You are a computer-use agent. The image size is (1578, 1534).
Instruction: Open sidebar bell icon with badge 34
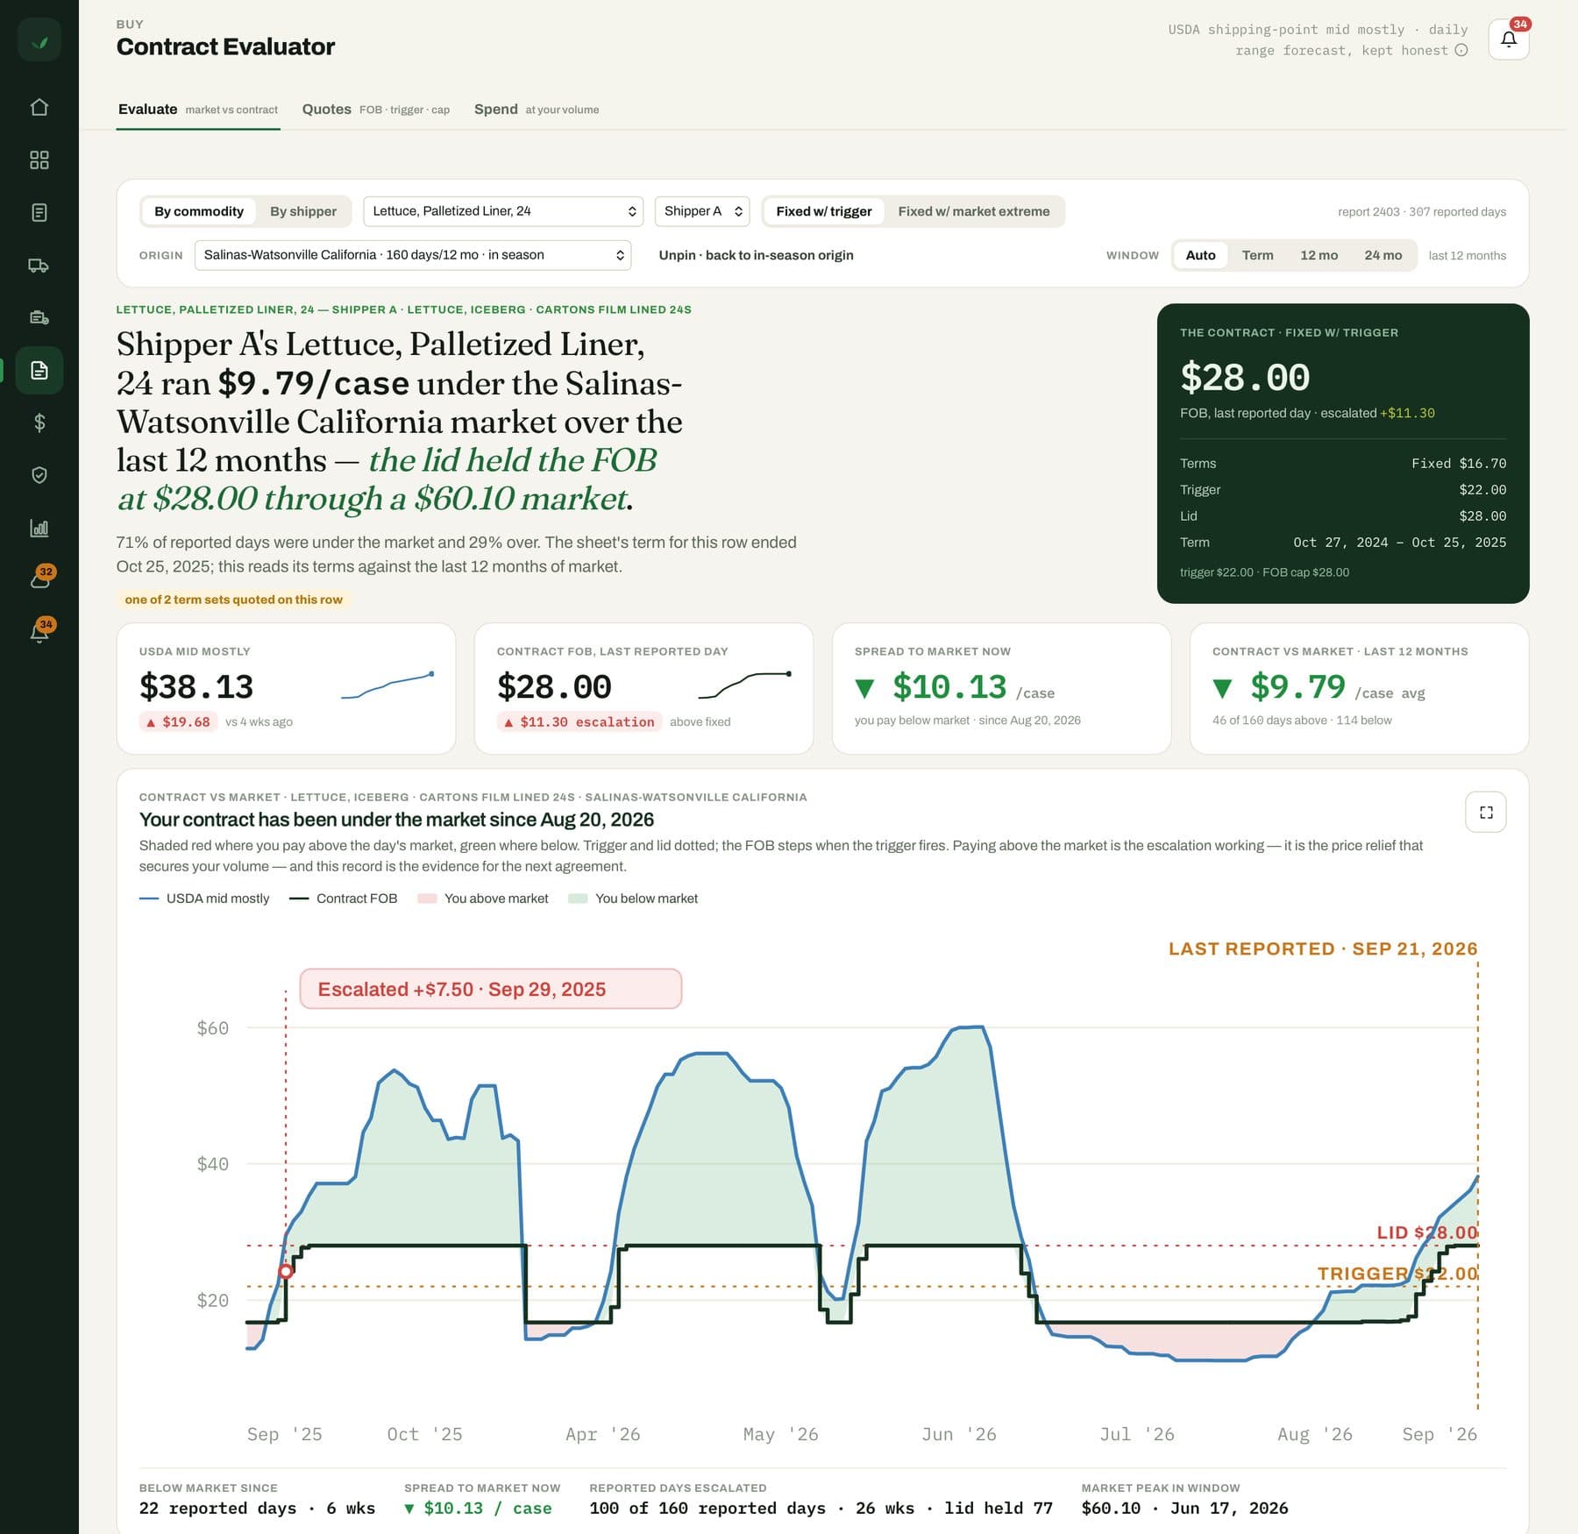click(x=39, y=631)
